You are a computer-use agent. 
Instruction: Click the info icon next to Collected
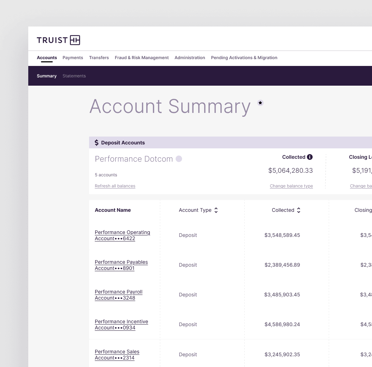tap(310, 157)
